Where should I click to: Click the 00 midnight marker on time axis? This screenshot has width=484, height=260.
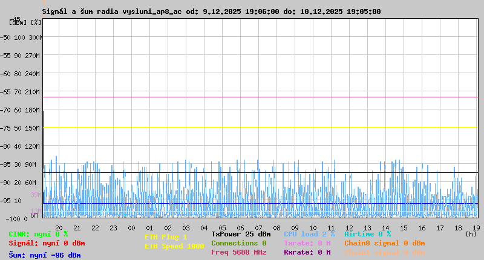(131, 227)
